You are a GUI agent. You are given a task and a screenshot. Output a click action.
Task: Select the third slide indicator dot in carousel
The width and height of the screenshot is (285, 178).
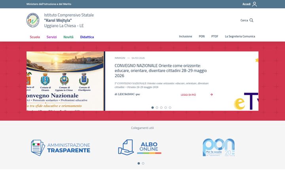pyautogui.click(x=161, y=108)
